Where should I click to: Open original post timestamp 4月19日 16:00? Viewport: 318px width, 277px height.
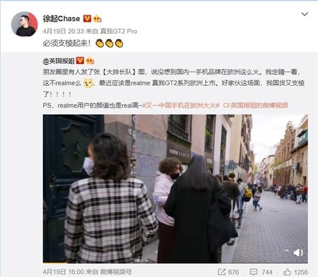pos(63,272)
